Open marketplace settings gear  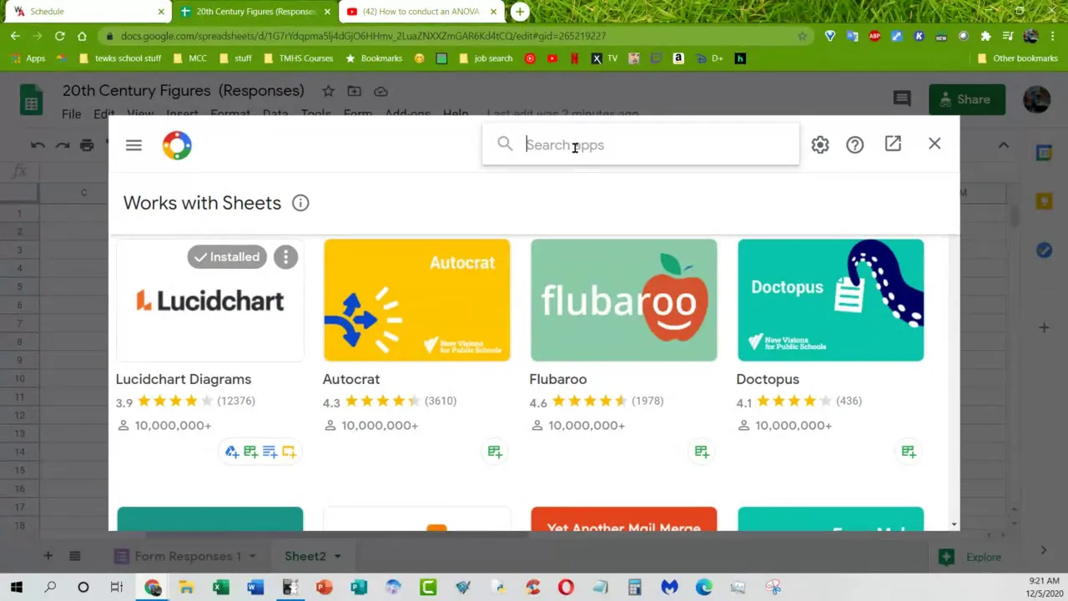(x=820, y=144)
